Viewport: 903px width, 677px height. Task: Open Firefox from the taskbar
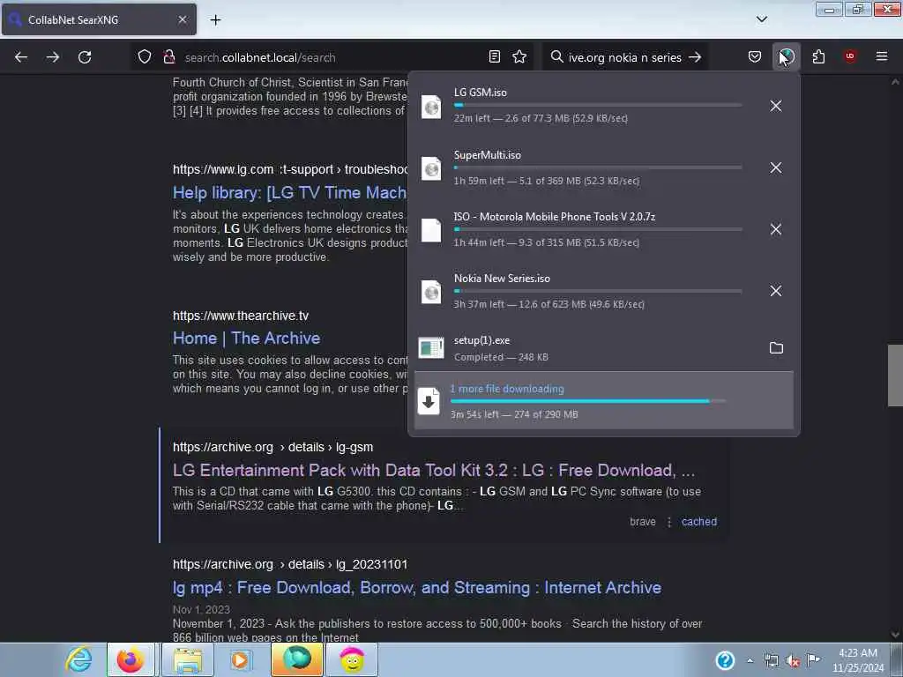[131, 659]
